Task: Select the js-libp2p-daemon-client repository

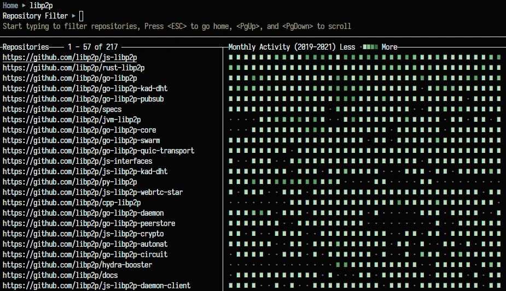Action: point(96,286)
